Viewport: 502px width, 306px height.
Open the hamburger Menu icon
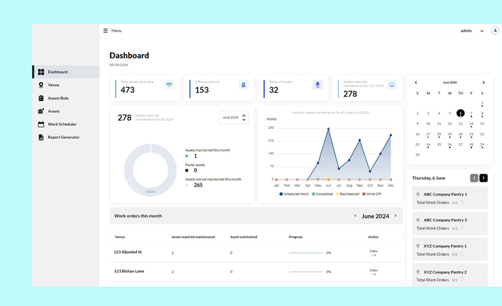click(x=105, y=31)
